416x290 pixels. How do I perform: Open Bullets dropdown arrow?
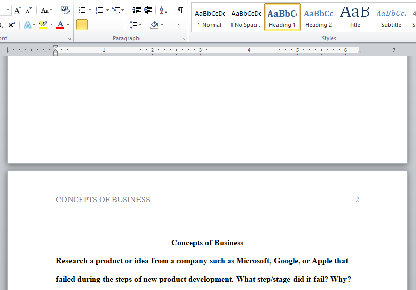[90, 10]
